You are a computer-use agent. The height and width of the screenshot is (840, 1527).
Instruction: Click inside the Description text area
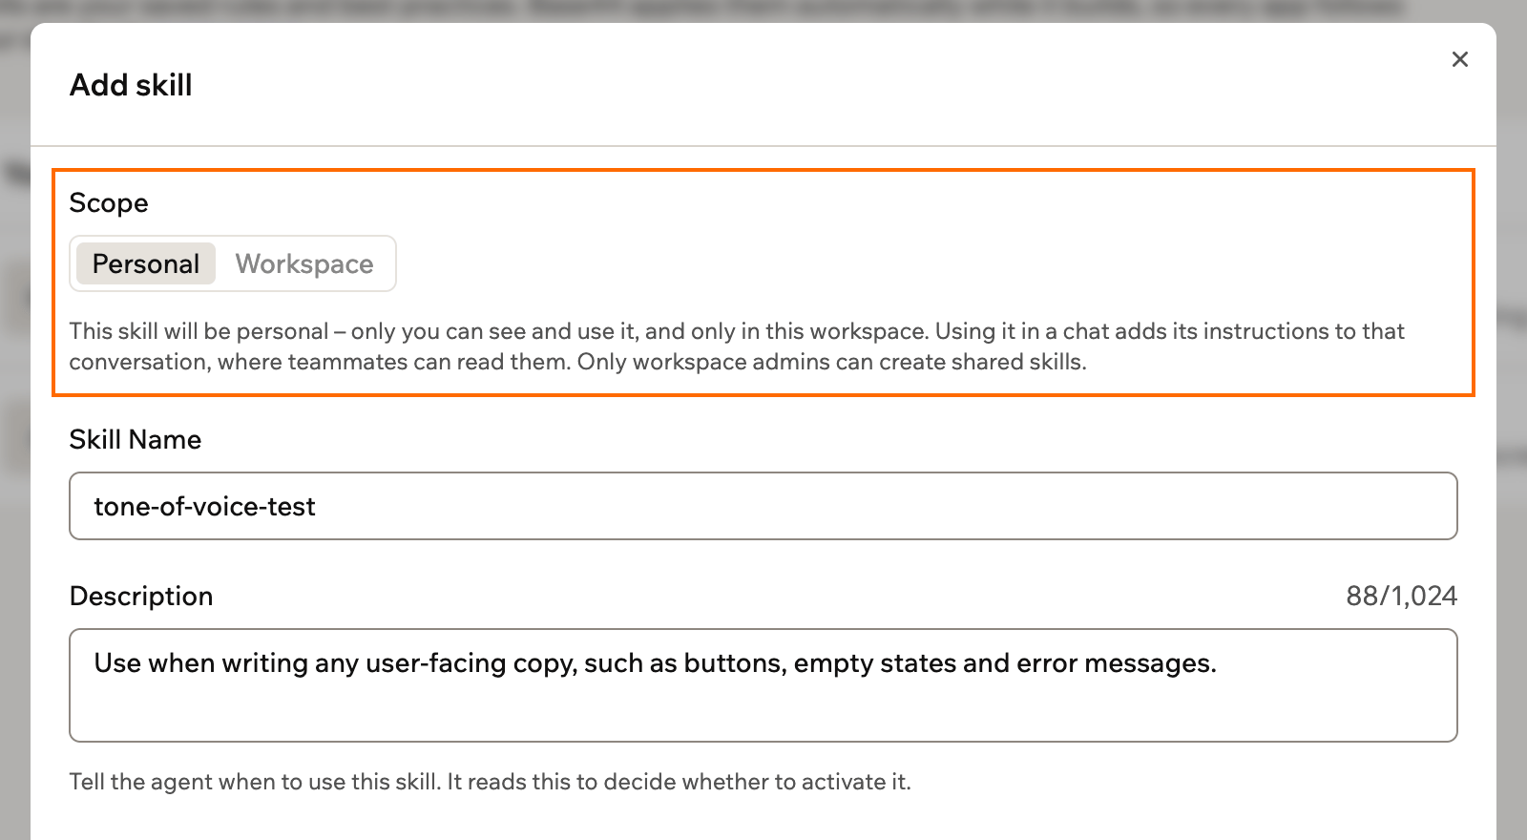[763, 684]
